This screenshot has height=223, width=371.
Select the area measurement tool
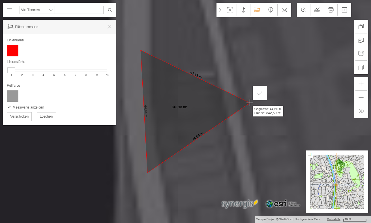pyautogui.click(x=257, y=10)
